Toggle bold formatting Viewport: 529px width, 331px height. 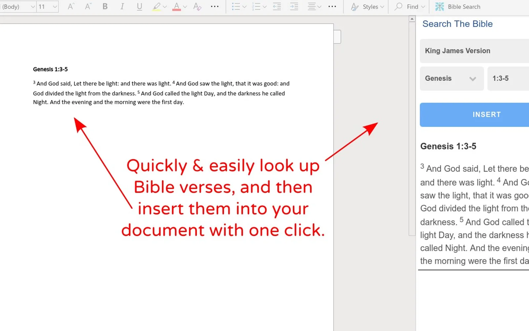point(105,7)
